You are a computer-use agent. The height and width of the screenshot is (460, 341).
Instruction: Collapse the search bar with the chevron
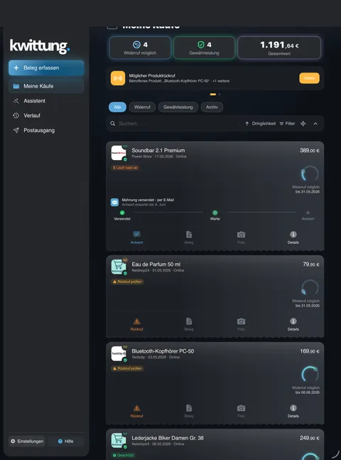click(x=315, y=124)
